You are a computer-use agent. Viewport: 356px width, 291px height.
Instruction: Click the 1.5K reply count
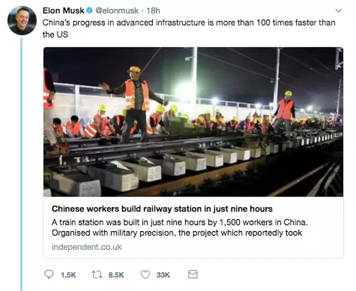(x=67, y=274)
